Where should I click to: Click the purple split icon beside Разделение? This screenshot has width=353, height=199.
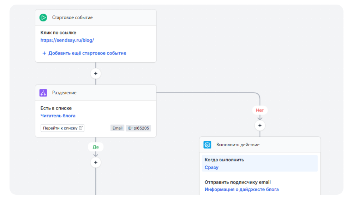point(43,93)
